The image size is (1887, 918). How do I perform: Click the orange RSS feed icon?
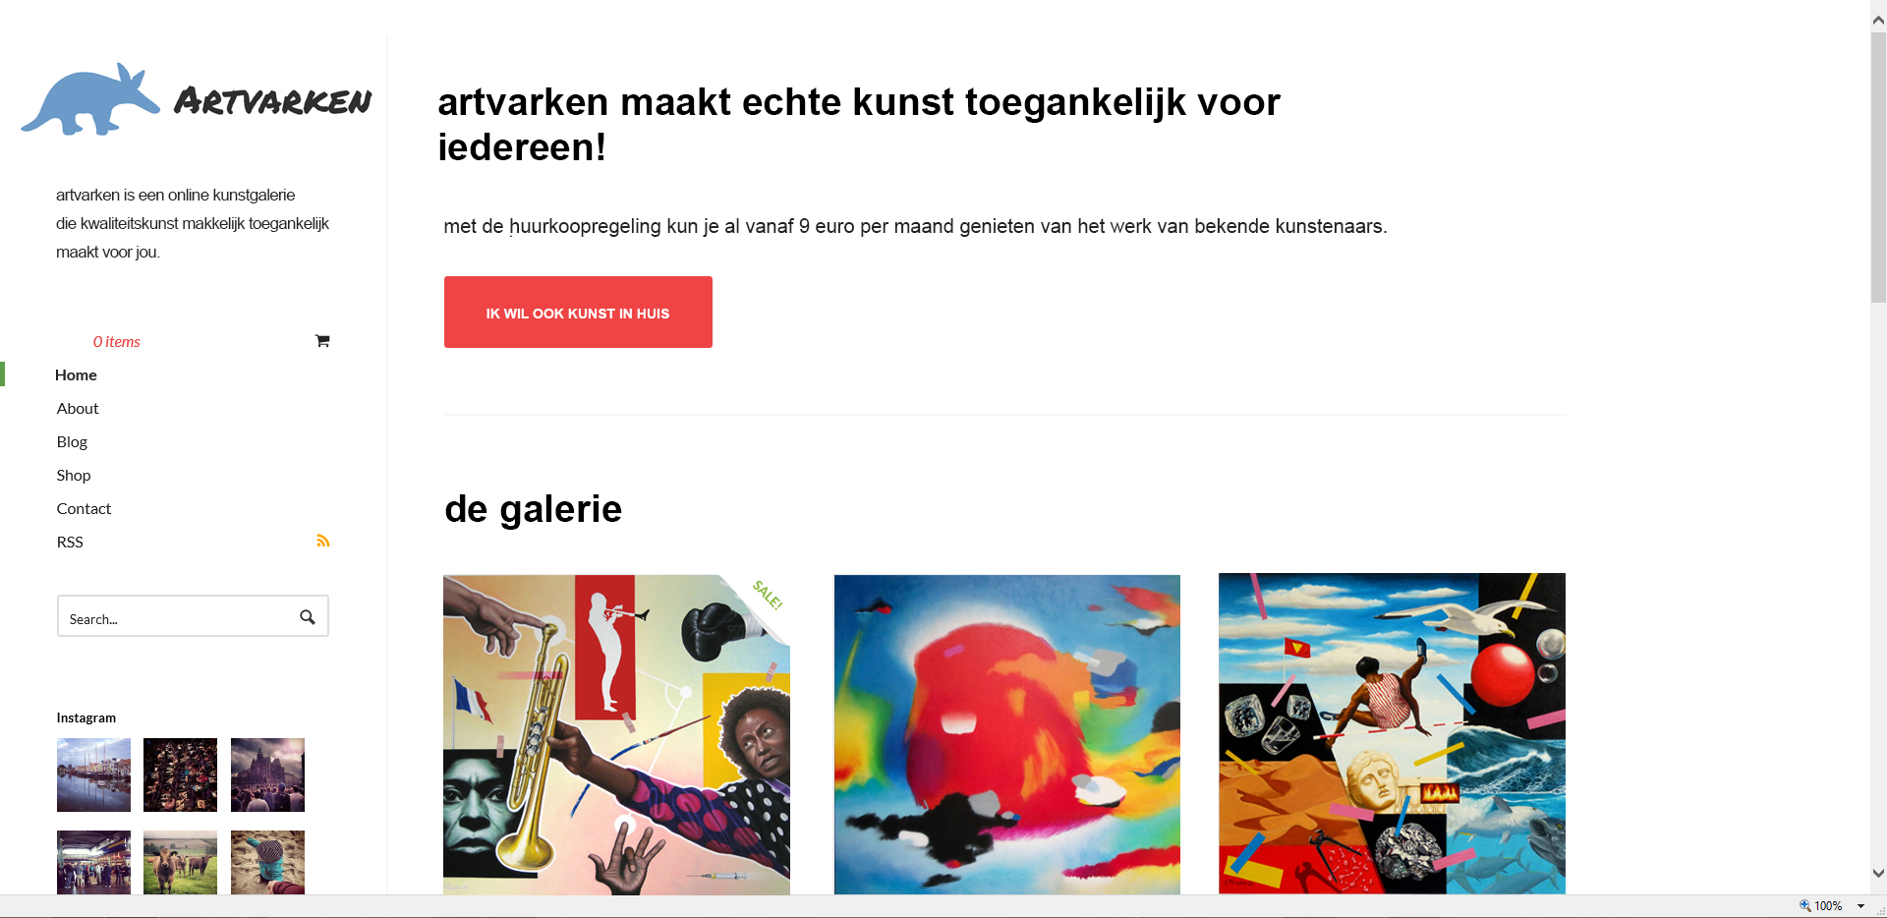[322, 541]
